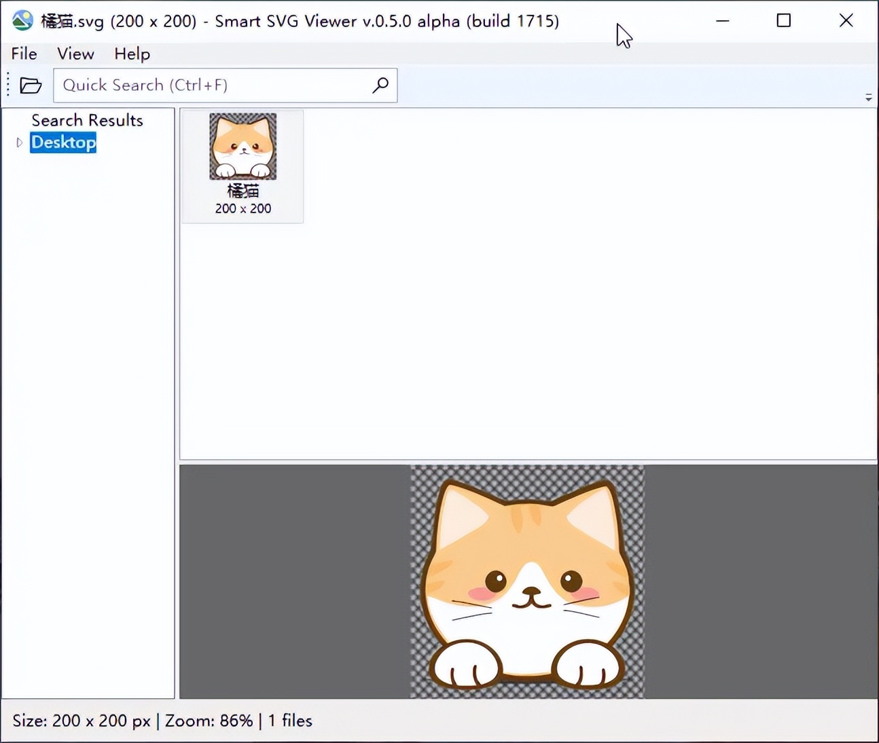Click the toolbar drag handle dots
The width and height of the screenshot is (879, 743).
pos(8,86)
